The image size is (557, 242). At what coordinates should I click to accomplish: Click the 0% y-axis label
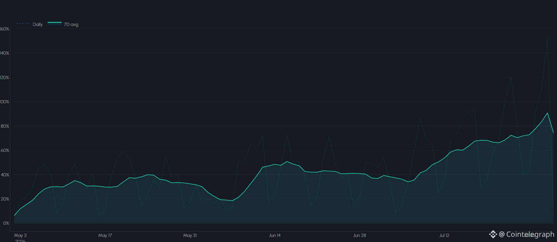click(x=6, y=223)
